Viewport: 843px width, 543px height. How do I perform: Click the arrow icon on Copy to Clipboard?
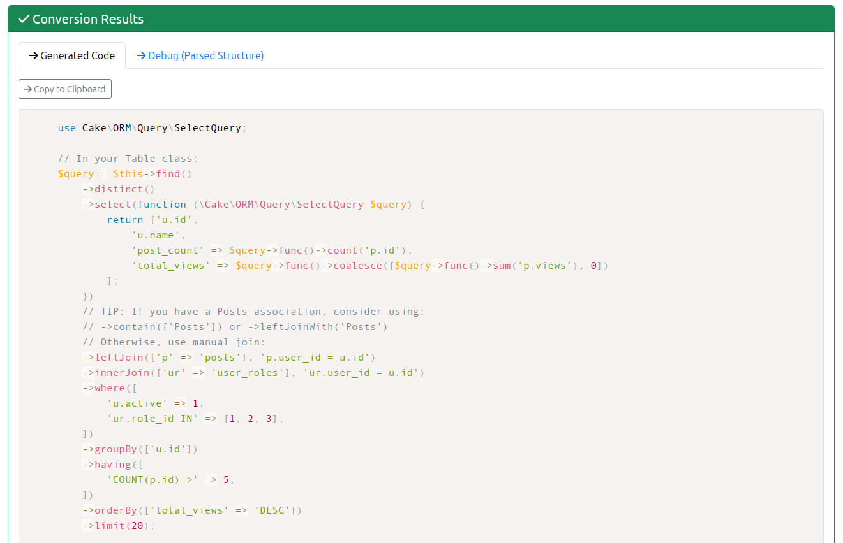click(28, 89)
